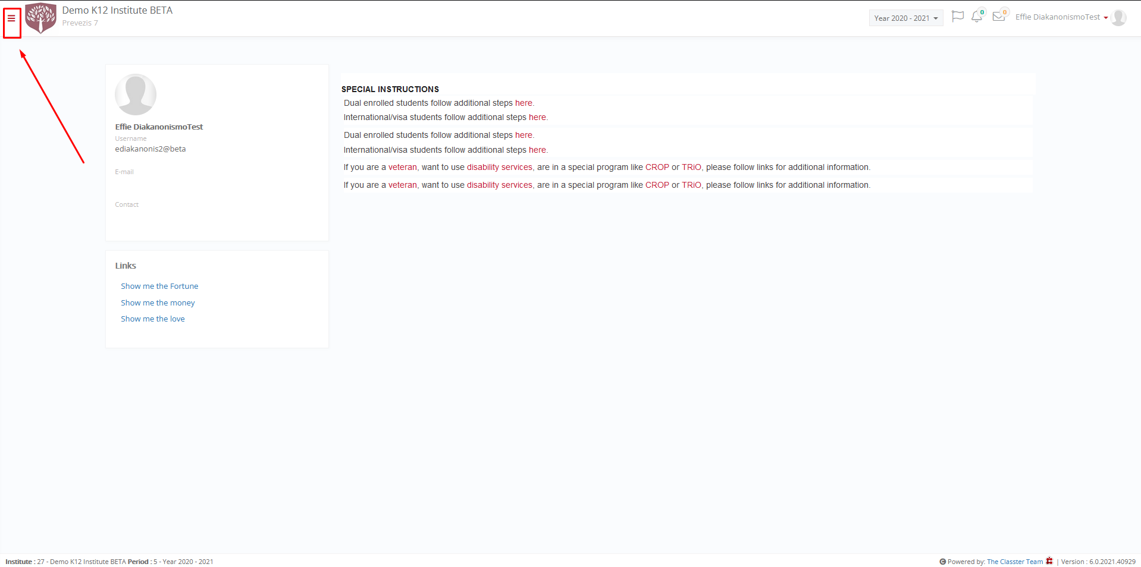Click 'here' in first Dual enrolled line
The image size is (1141, 567).
tap(524, 103)
